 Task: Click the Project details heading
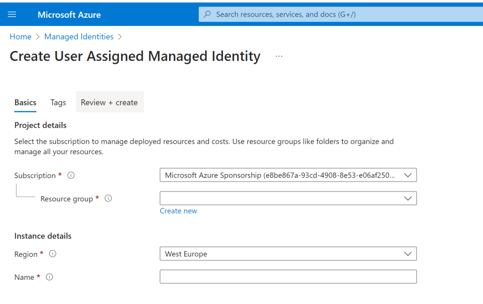coord(40,125)
